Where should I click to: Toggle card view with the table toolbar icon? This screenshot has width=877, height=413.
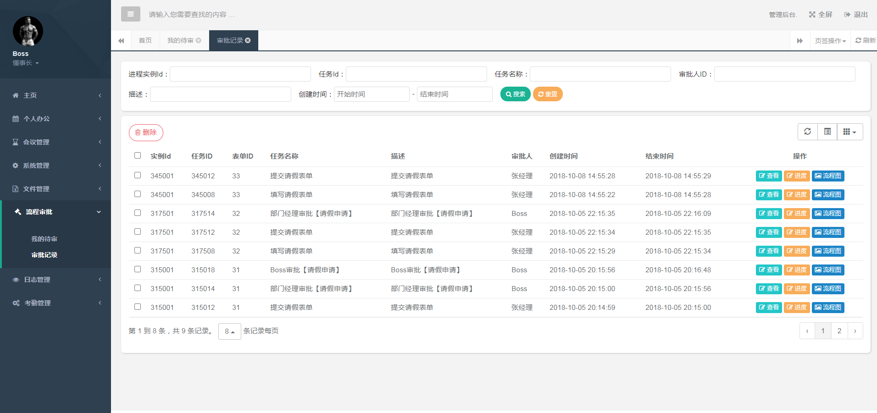(x=827, y=132)
